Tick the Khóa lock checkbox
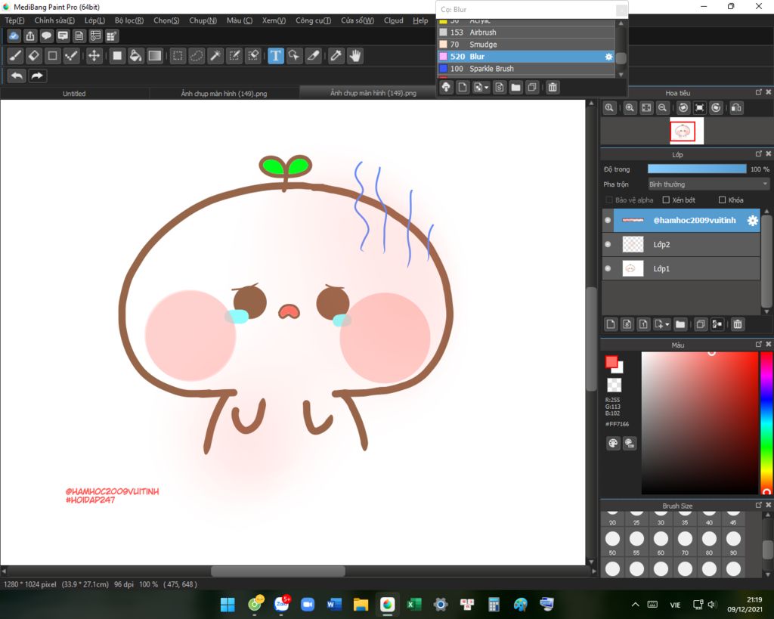 [722, 200]
